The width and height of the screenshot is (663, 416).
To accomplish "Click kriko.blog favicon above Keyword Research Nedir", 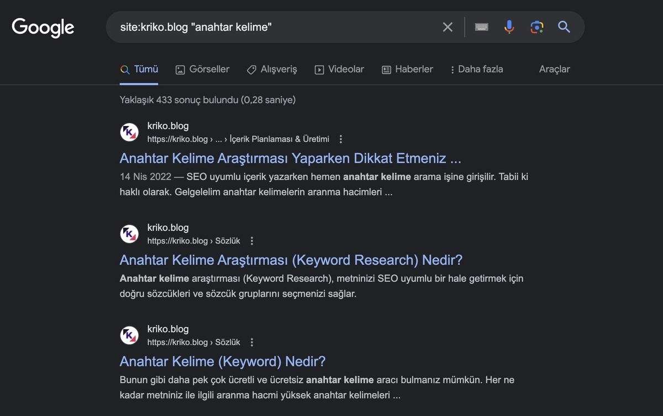I will click(129, 234).
